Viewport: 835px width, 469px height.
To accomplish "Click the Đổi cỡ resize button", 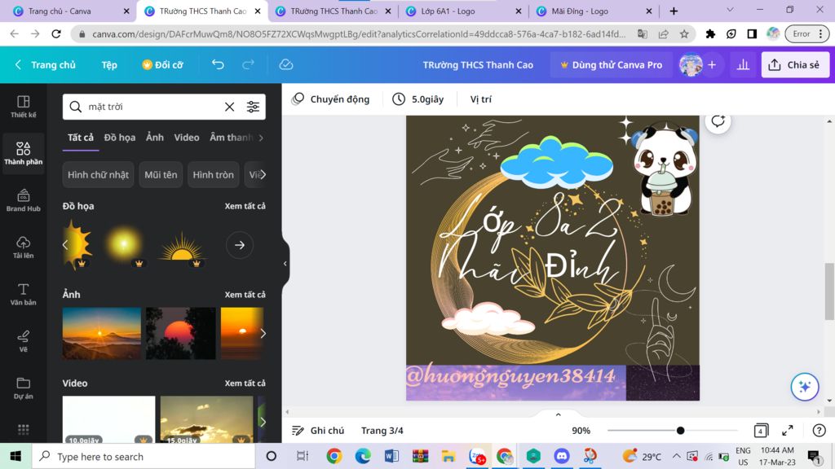I will click(x=162, y=65).
